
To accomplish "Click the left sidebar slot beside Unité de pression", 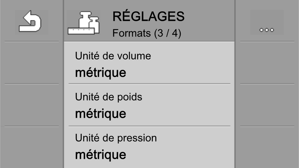I will [x=32, y=147].
